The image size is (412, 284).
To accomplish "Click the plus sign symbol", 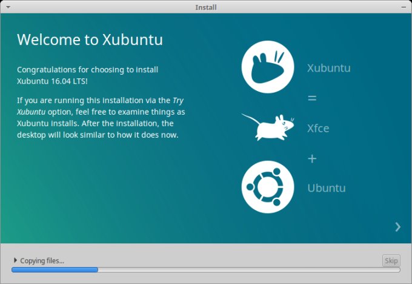I will [312, 159].
